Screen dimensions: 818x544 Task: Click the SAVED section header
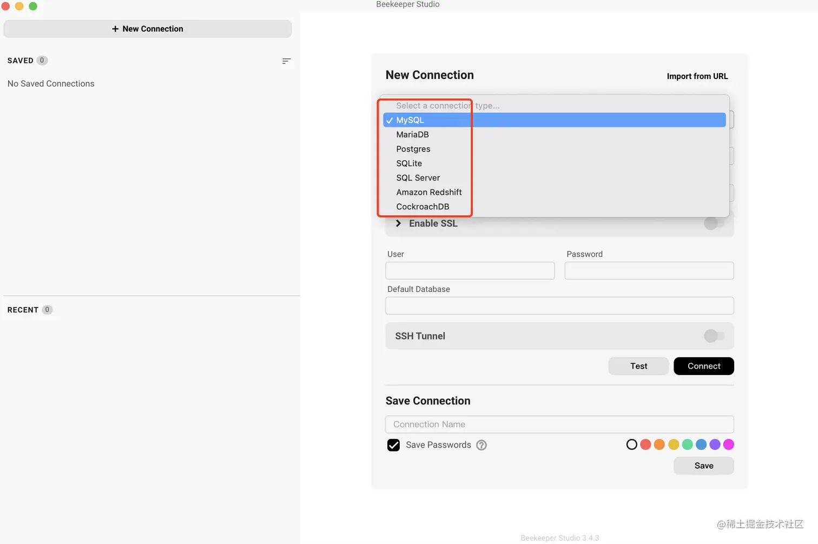[21, 61]
